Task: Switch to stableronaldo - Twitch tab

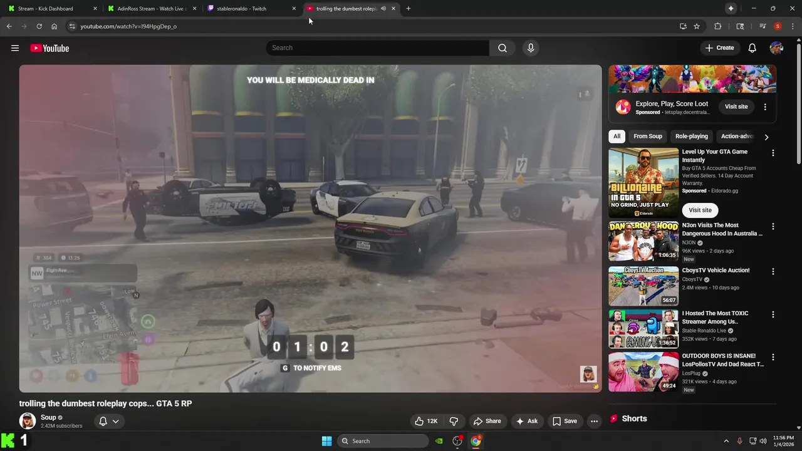Action: click(251, 9)
